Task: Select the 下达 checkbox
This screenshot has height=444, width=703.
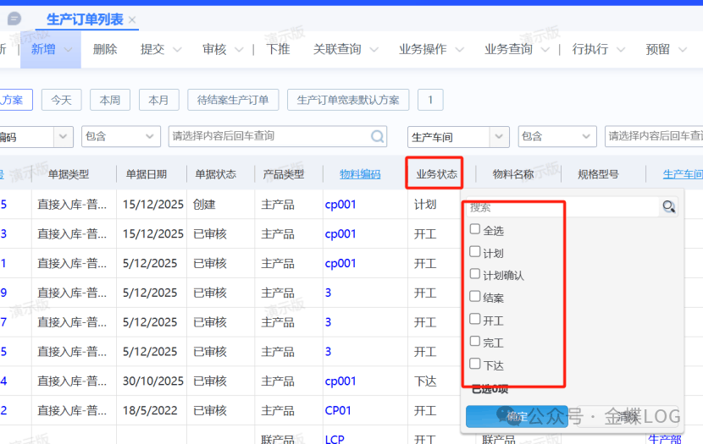Action: [475, 365]
